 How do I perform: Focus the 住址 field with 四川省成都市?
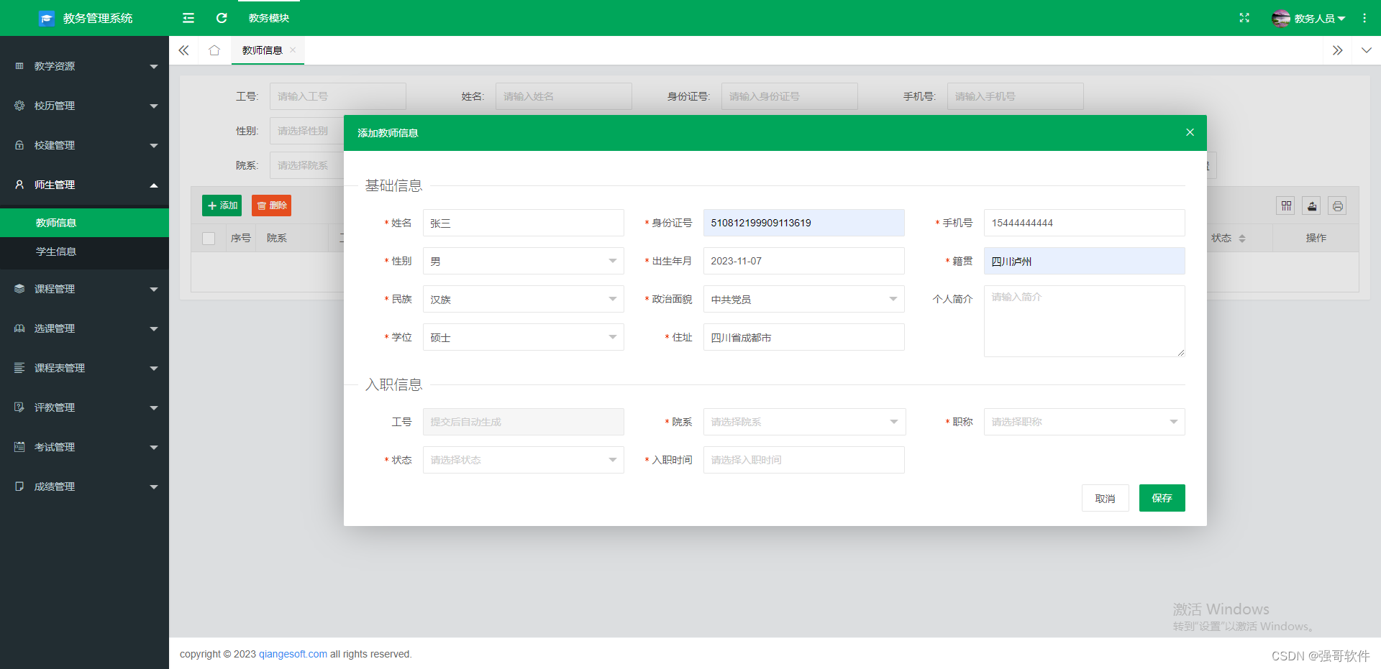click(x=803, y=337)
